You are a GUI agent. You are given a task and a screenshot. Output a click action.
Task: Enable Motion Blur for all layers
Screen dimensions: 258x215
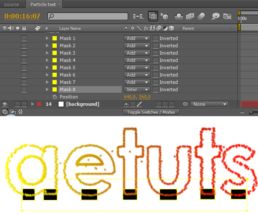tap(201, 16)
